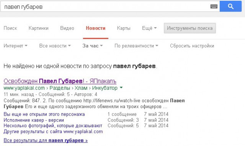Switch to the Видео tab
The image size is (245, 146).
pos(67,28)
